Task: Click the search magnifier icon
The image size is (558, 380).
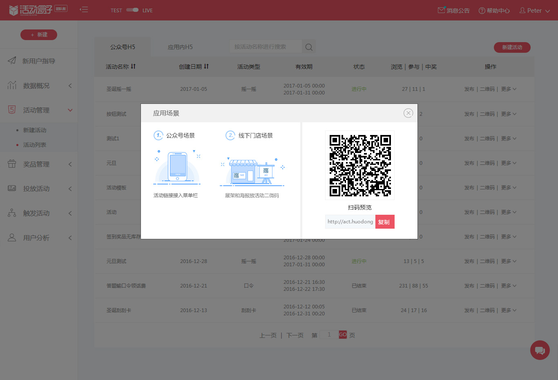Action: tap(309, 47)
